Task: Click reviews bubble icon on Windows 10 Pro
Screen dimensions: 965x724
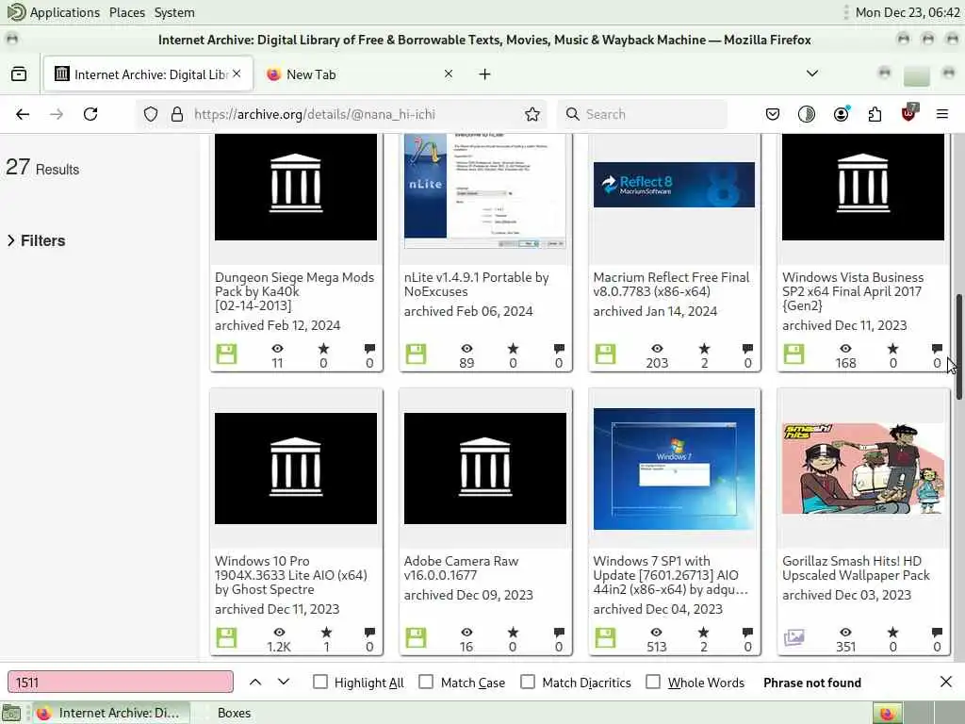Action: point(369,633)
